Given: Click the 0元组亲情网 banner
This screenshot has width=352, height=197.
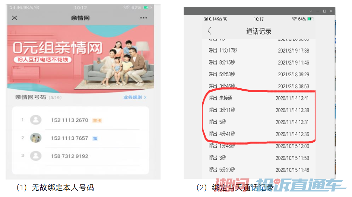Looking at the screenshot, I should point(80,59).
